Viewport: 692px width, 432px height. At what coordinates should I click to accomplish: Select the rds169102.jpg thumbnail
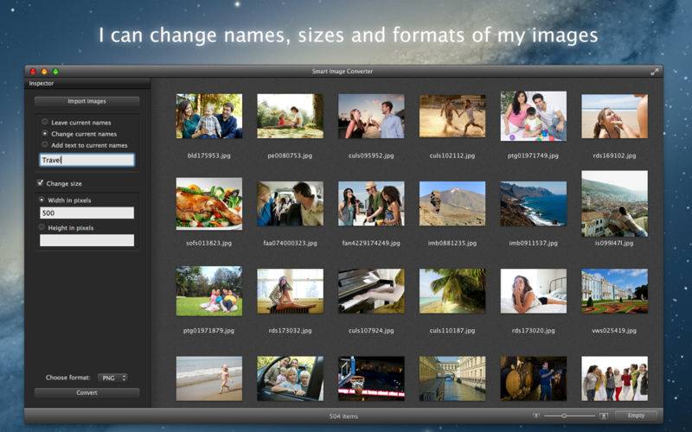[x=615, y=117]
